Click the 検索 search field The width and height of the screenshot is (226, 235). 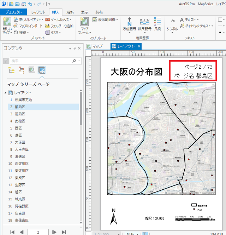coord(41,61)
